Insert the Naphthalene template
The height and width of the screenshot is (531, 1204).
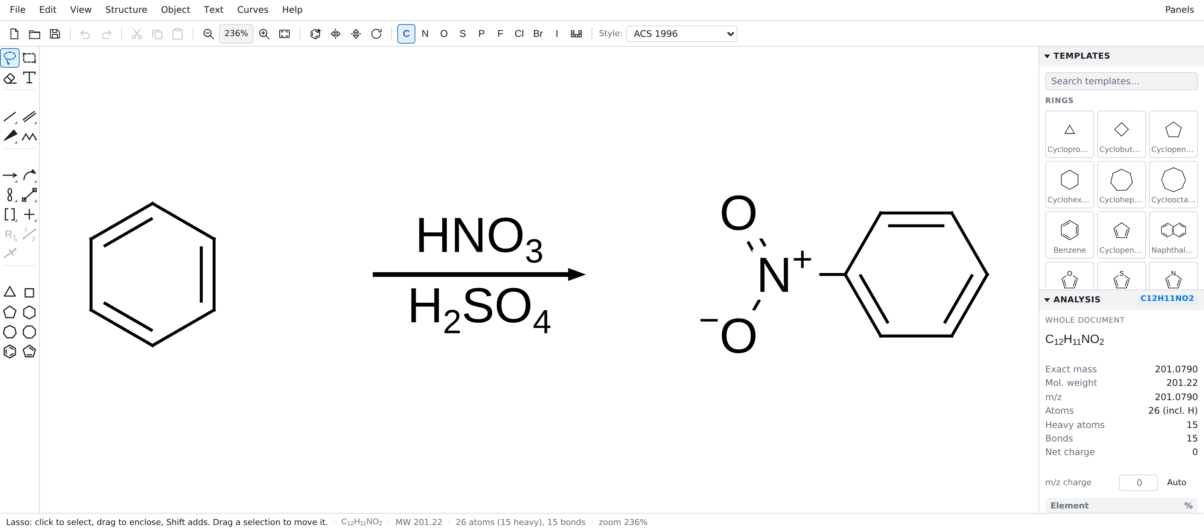pyautogui.click(x=1173, y=235)
